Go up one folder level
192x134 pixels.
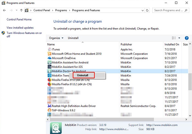click(21, 10)
